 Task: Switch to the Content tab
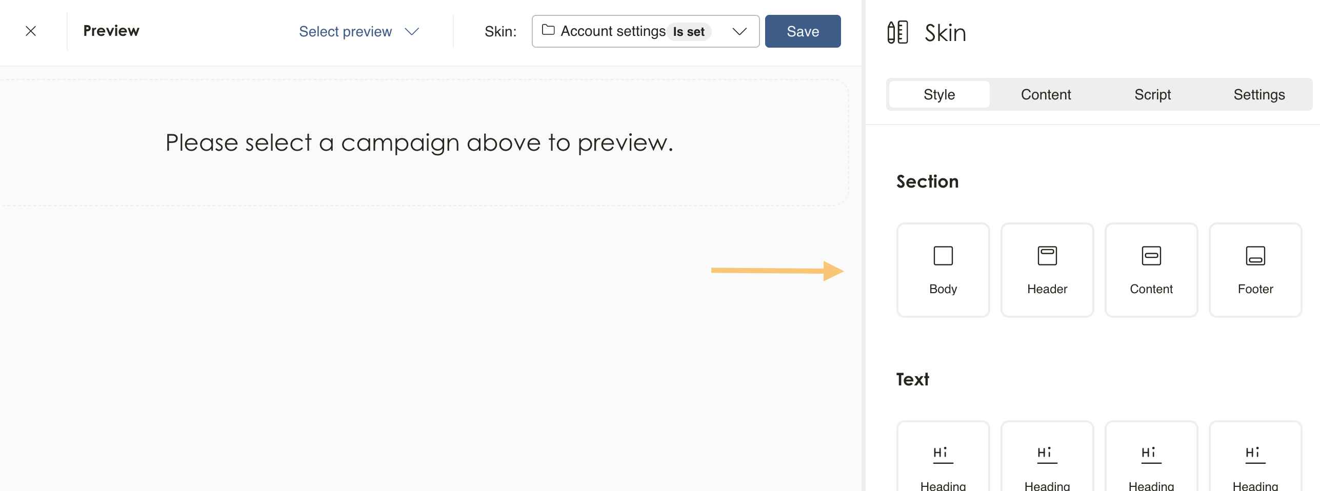tap(1046, 94)
